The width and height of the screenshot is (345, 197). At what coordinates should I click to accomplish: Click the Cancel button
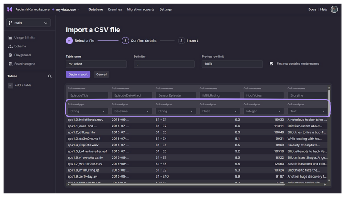pyautogui.click(x=101, y=74)
